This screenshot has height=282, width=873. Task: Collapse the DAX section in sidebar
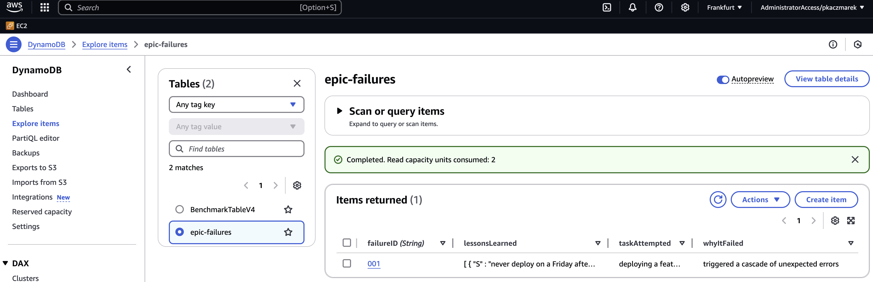point(6,263)
